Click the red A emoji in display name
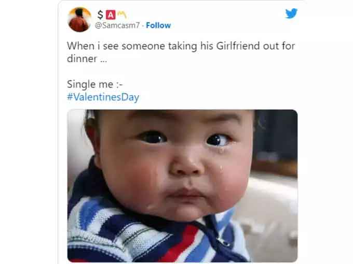Viewport: 353px width, 264px height. pyautogui.click(x=111, y=15)
